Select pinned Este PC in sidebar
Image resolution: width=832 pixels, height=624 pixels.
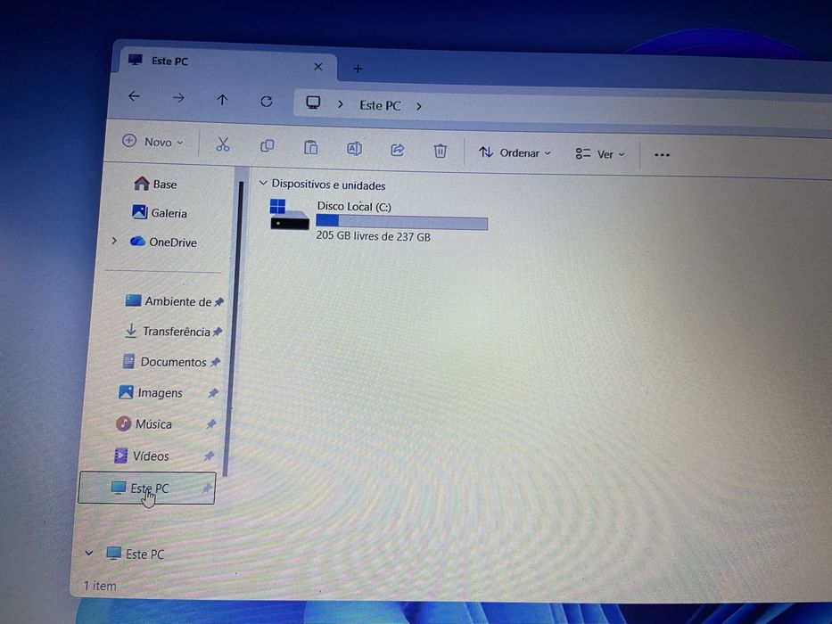(146, 489)
